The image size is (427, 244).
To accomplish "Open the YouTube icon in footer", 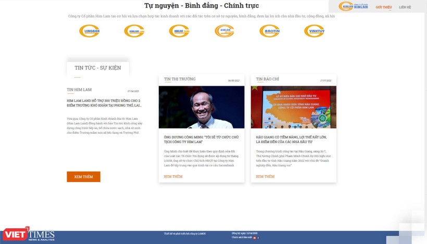I will click(x=254, y=238).
